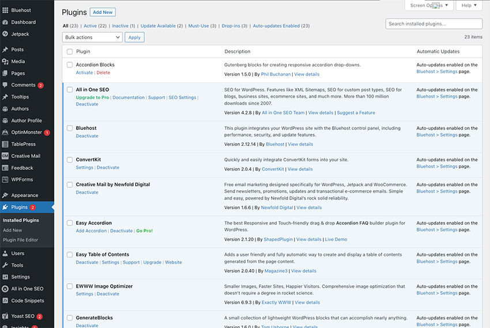490x328 pixels.
Task: Deactivate the ConvertKit plugin
Action: [x=108, y=168]
